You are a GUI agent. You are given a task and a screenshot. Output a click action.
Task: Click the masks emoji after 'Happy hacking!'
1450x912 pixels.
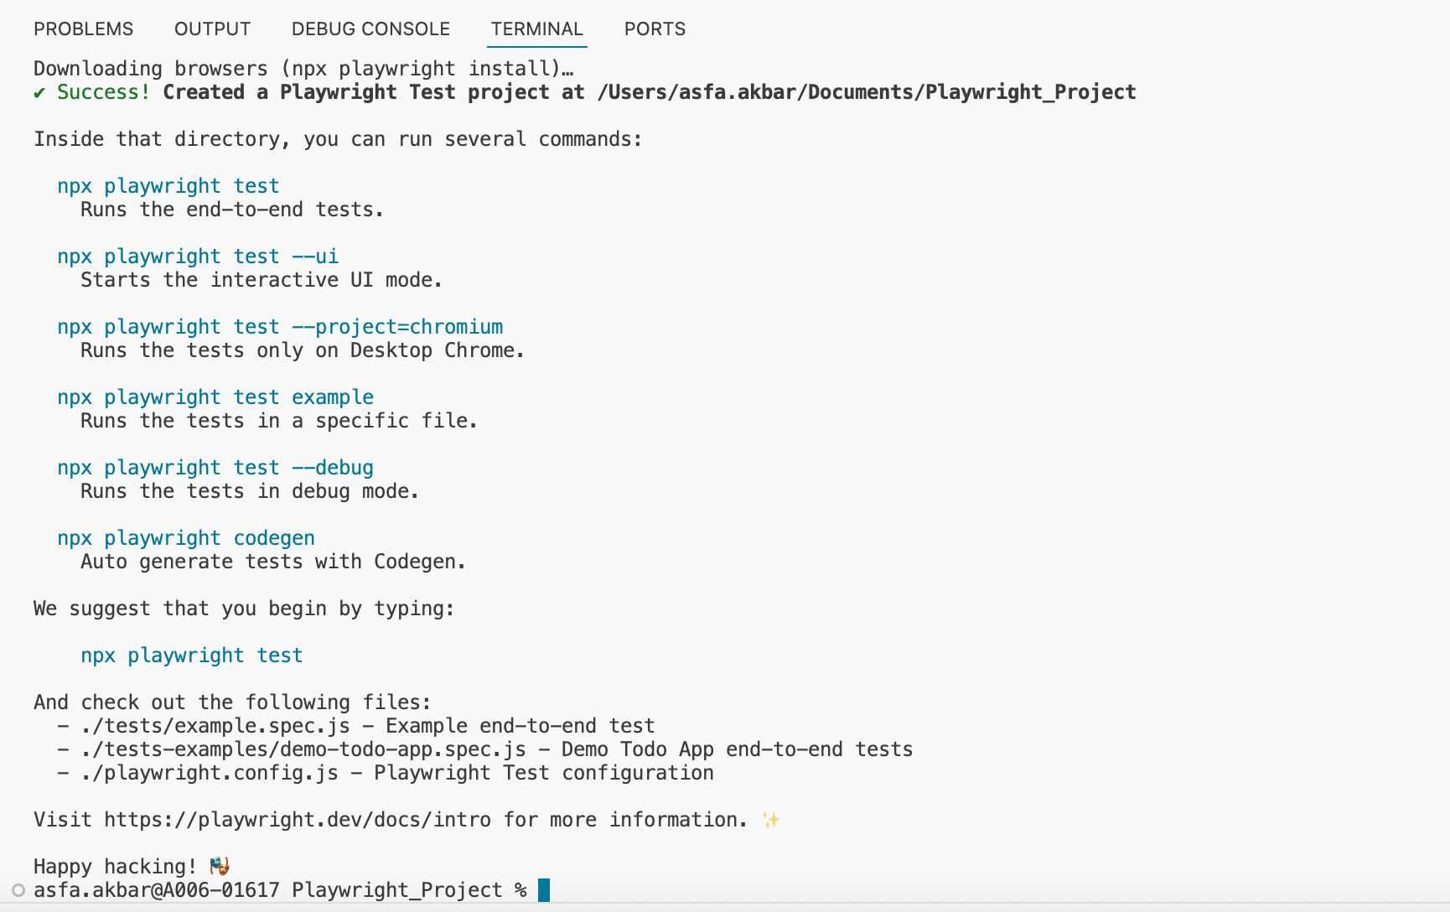click(x=220, y=866)
